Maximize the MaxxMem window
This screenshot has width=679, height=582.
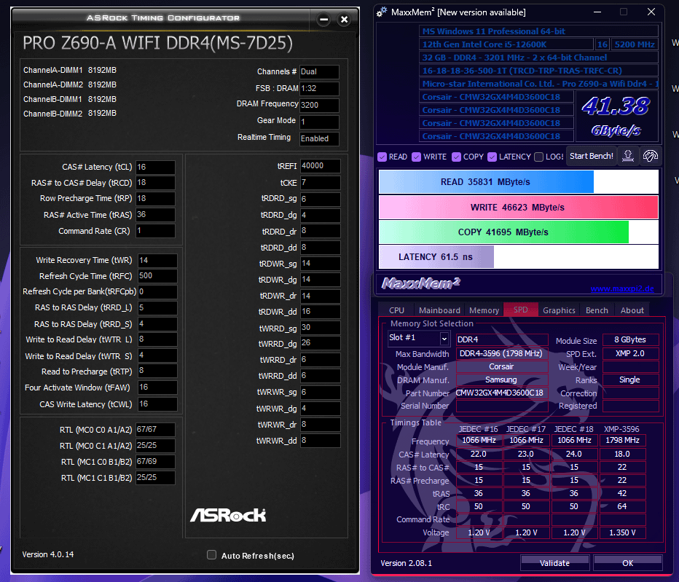point(624,12)
